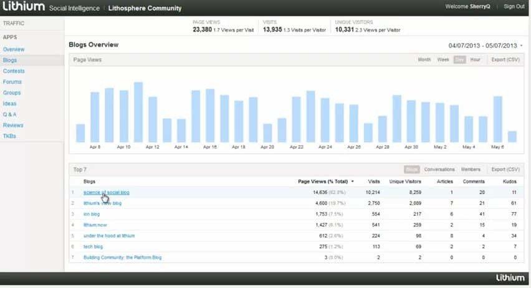The height and width of the screenshot is (288, 531).
Task: Click the Lithium logo in the footer
Action: (x=510, y=277)
